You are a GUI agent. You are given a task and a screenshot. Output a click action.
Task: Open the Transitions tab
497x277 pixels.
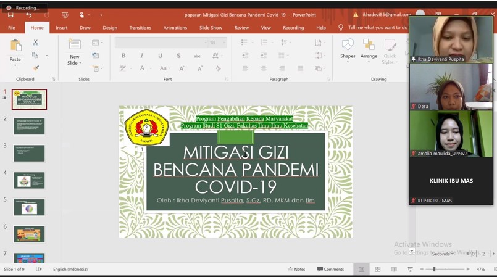140,28
